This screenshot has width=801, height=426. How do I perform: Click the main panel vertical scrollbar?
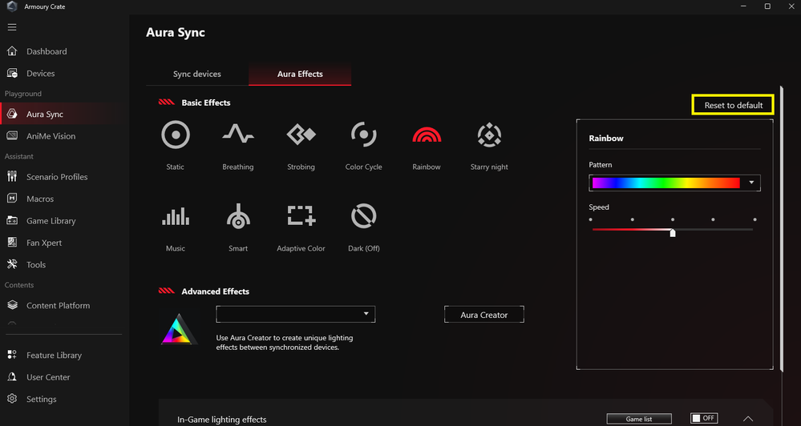pyautogui.click(x=782, y=227)
